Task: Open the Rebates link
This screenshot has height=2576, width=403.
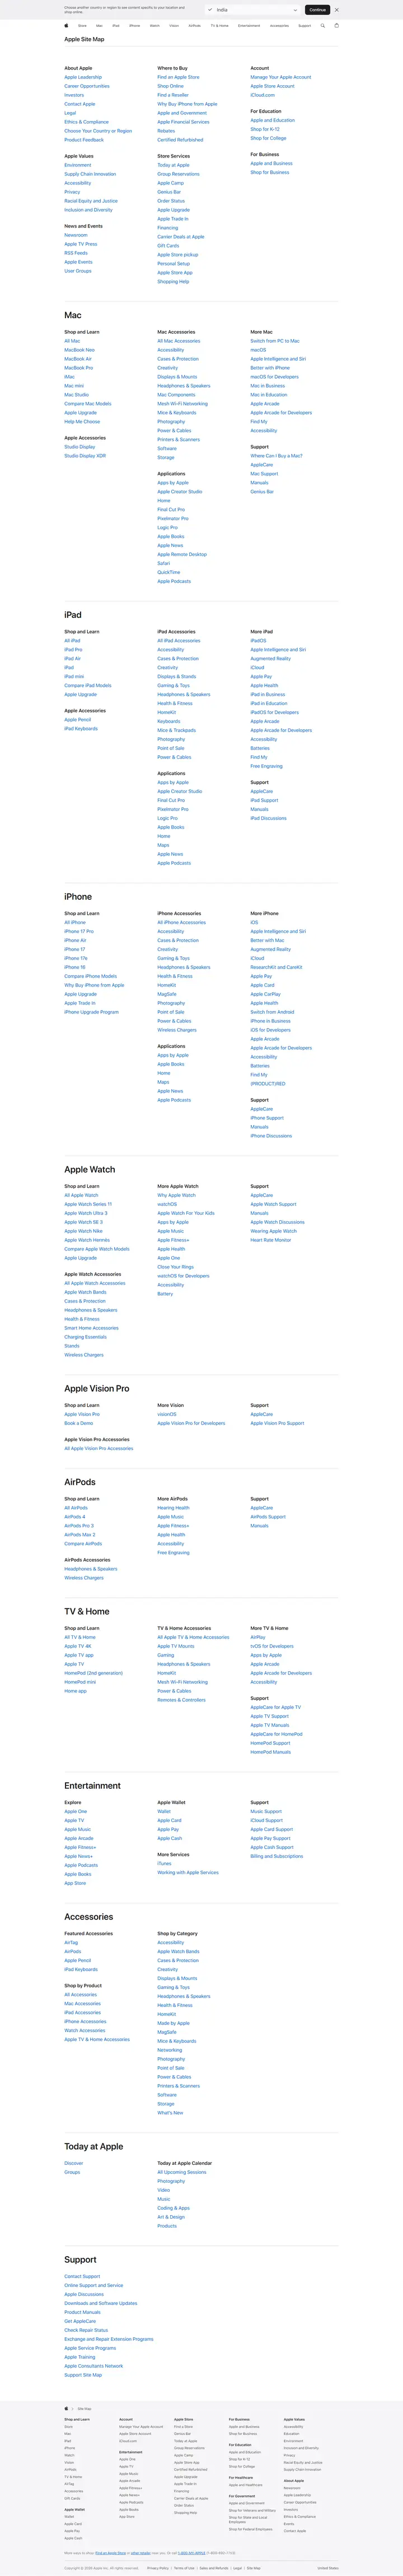Action: 166,131
